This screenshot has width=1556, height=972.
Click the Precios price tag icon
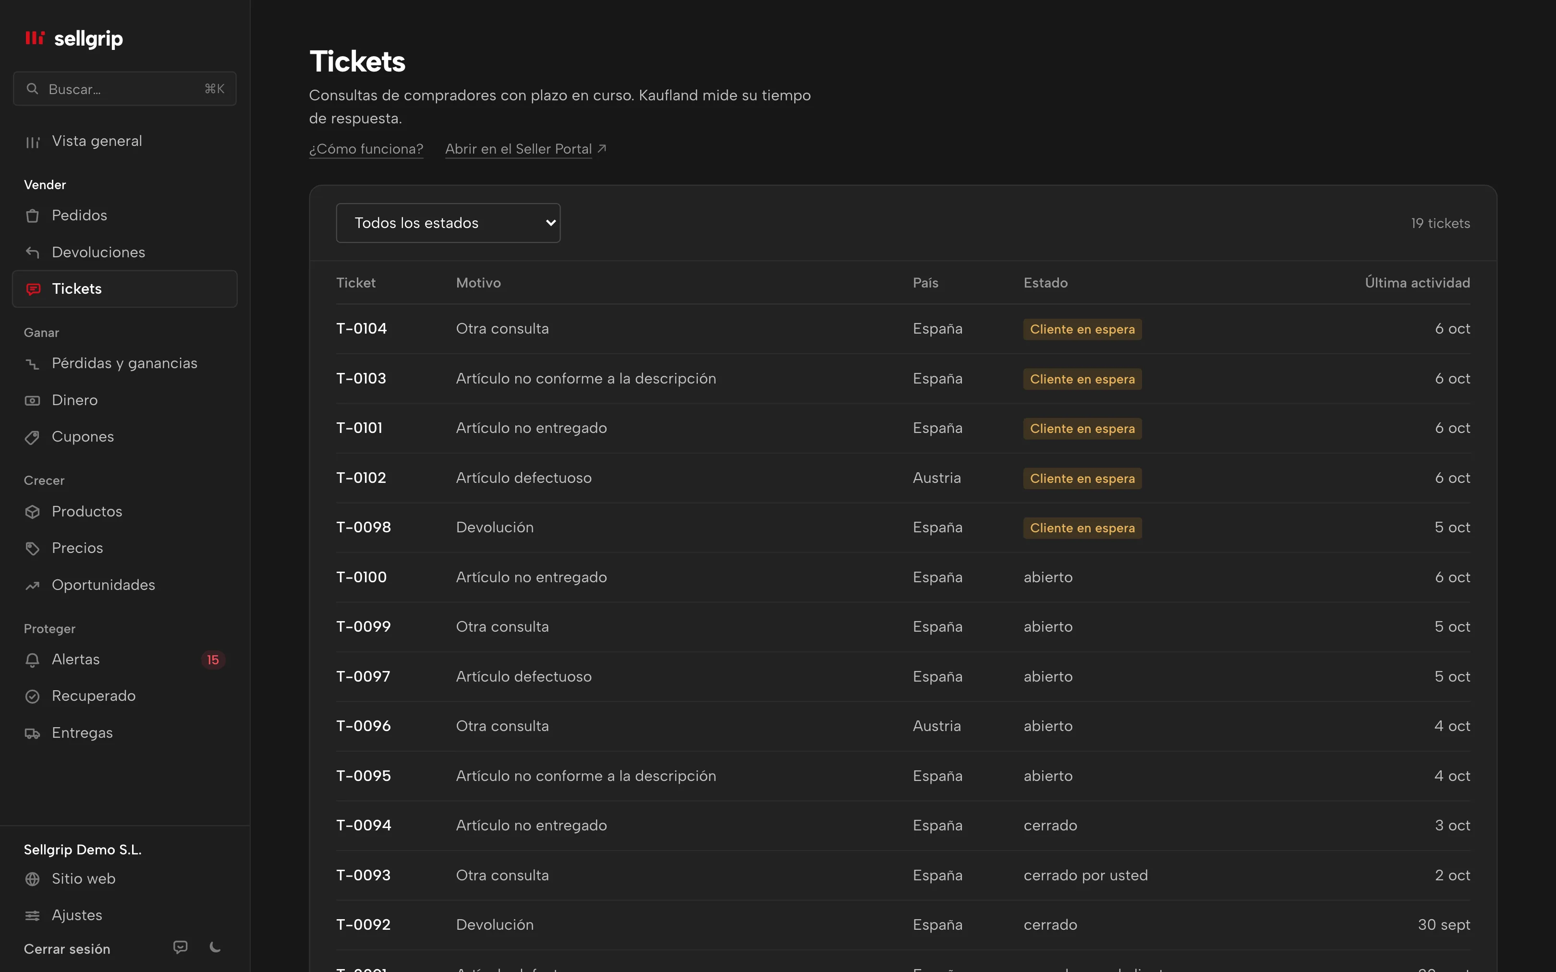click(32, 548)
